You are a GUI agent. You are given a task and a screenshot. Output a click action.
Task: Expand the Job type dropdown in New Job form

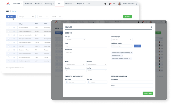pos(76,40)
